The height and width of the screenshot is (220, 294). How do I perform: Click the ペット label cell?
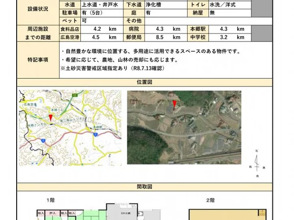pos(70,21)
